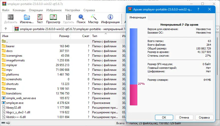Click the archive icon in address bar
220x126 pixels.
[17, 29]
